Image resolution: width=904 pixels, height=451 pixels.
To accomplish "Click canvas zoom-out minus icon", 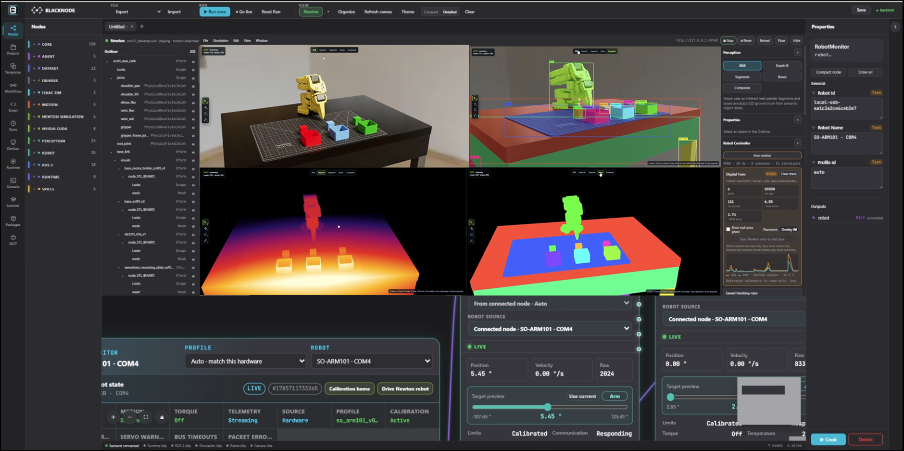I will click(129, 417).
